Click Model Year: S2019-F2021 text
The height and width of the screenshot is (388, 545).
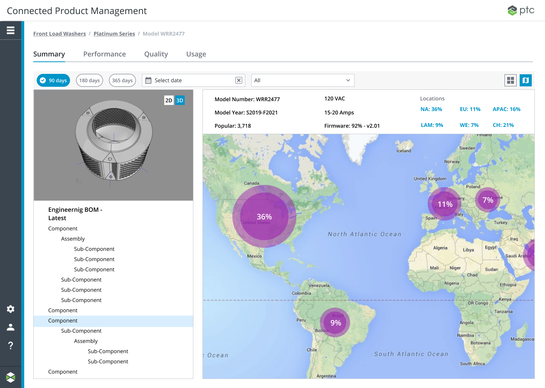point(246,113)
